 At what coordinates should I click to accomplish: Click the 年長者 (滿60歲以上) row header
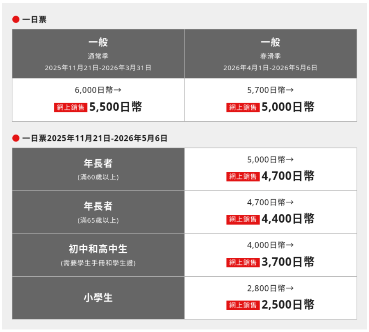click(98, 169)
